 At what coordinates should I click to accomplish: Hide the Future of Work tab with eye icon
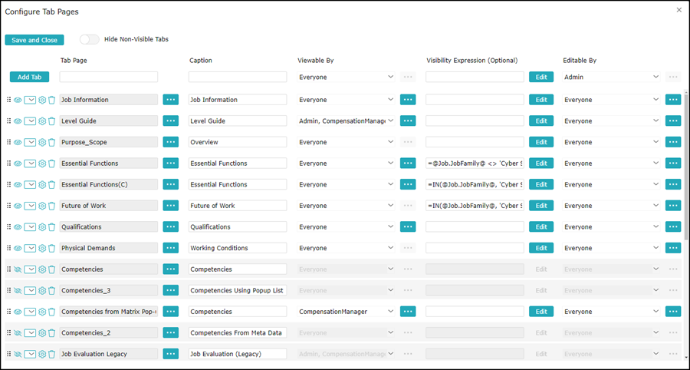coord(18,206)
